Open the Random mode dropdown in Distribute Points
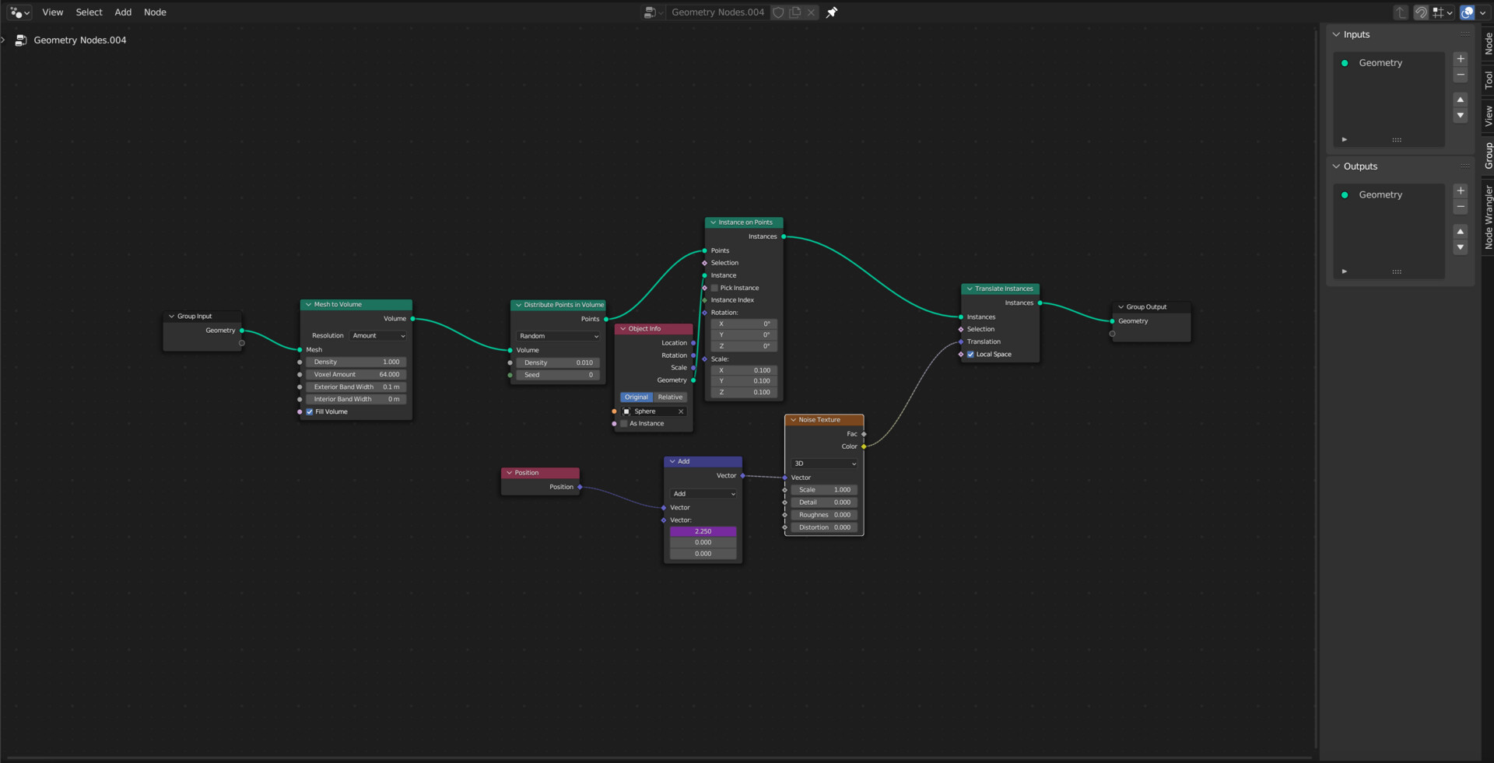 (x=559, y=336)
